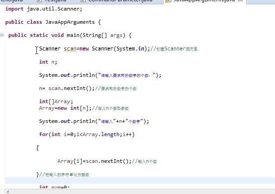This screenshot has height=194, width=275.
Task: Click the 'args' parameter in main signature
Action: point(116,36)
